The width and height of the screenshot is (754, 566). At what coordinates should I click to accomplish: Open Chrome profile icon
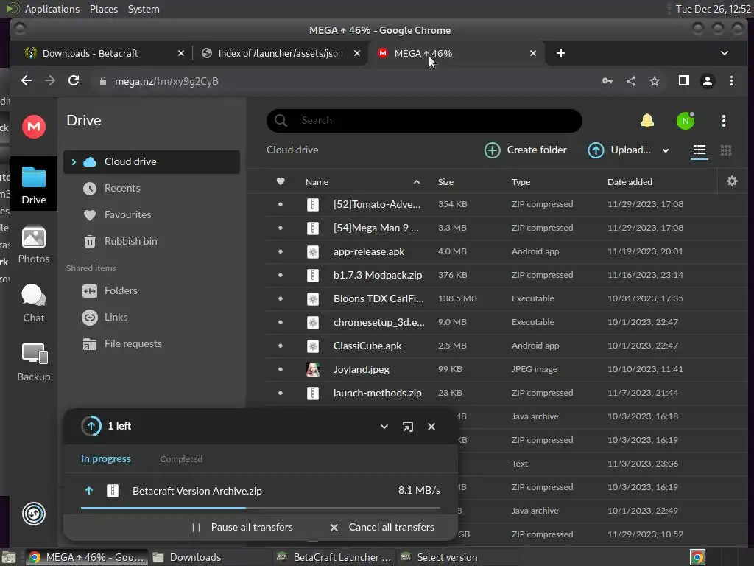tap(708, 81)
